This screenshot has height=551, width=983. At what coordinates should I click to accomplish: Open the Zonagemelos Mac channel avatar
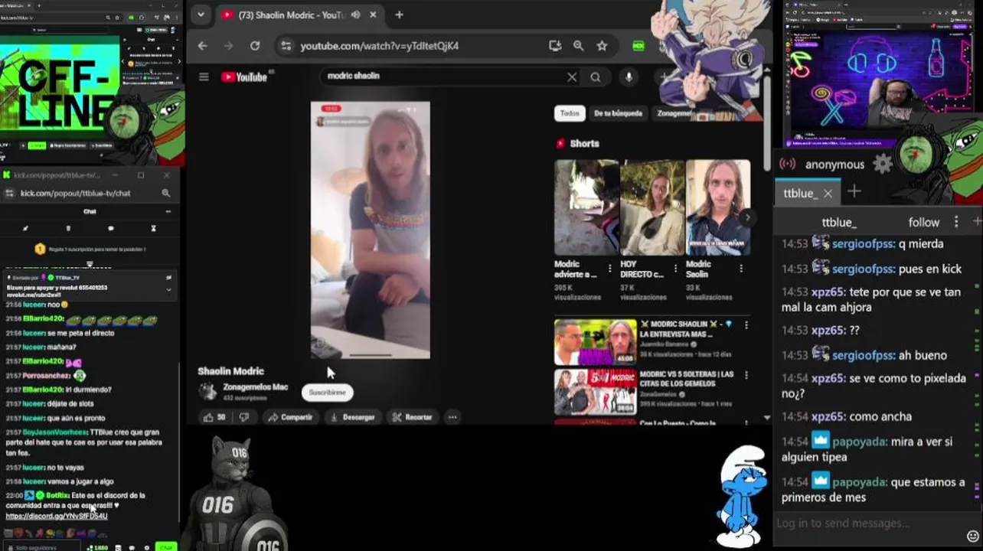point(207,391)
